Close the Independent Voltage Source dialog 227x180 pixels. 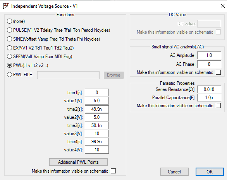point(222,6)
